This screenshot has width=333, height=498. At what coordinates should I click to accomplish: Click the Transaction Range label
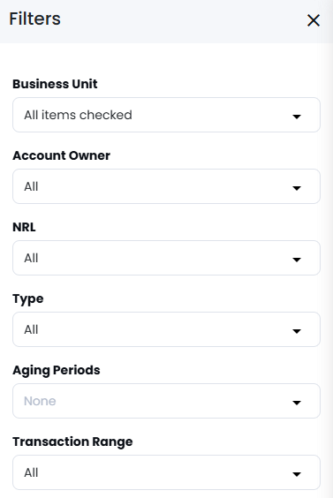click(72, 441)
